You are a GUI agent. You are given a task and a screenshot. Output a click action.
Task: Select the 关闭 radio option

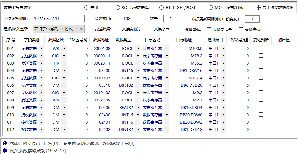86,7
